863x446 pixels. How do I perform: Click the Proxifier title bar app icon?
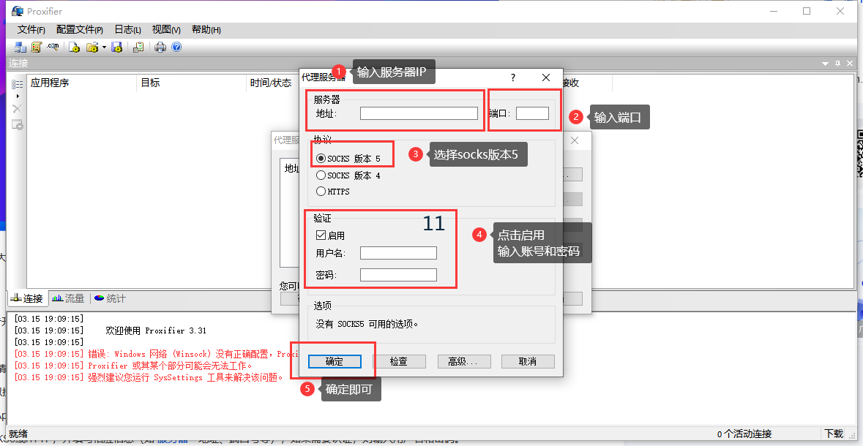click(x=17, y=11)
